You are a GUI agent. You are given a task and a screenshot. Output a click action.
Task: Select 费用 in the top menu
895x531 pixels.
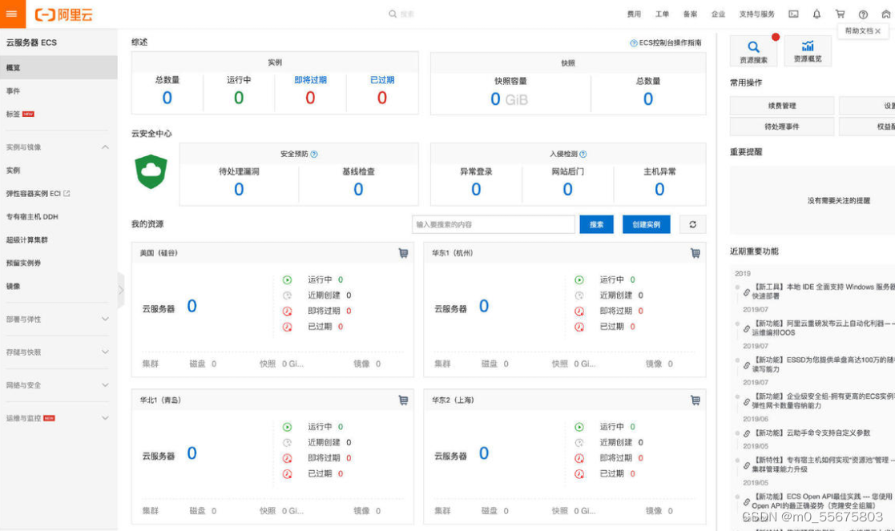(634, 14)
